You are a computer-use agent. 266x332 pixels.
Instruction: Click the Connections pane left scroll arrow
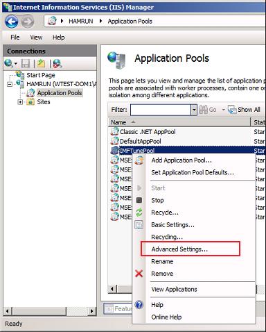[8, 311]
